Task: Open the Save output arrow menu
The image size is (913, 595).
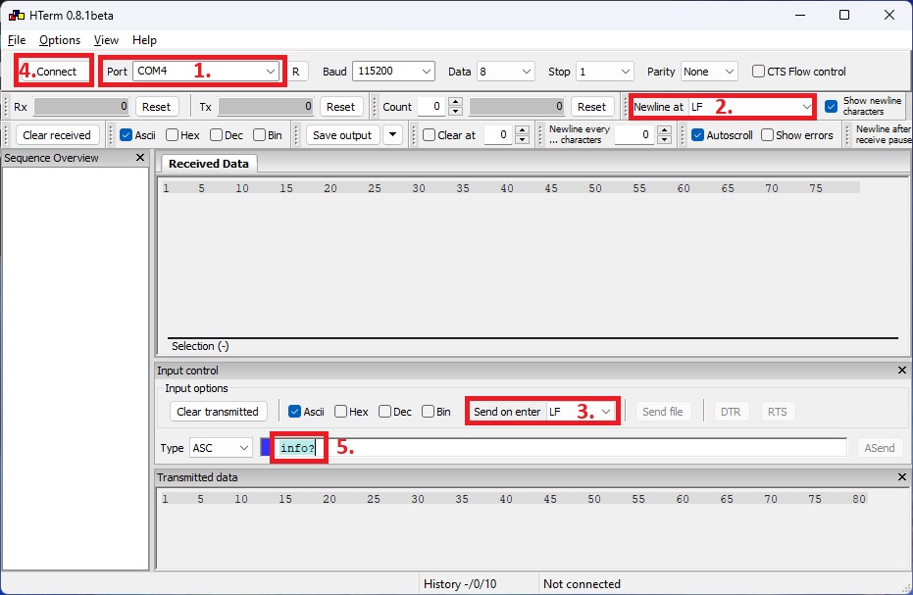Action: [392, 135]
